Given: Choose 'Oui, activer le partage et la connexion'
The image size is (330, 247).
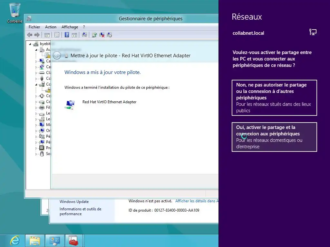Looking at the screenshot, I should (274, 137).
